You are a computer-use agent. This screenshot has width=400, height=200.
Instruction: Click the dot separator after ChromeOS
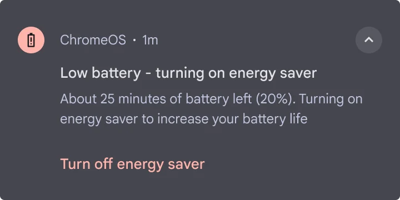134,41
